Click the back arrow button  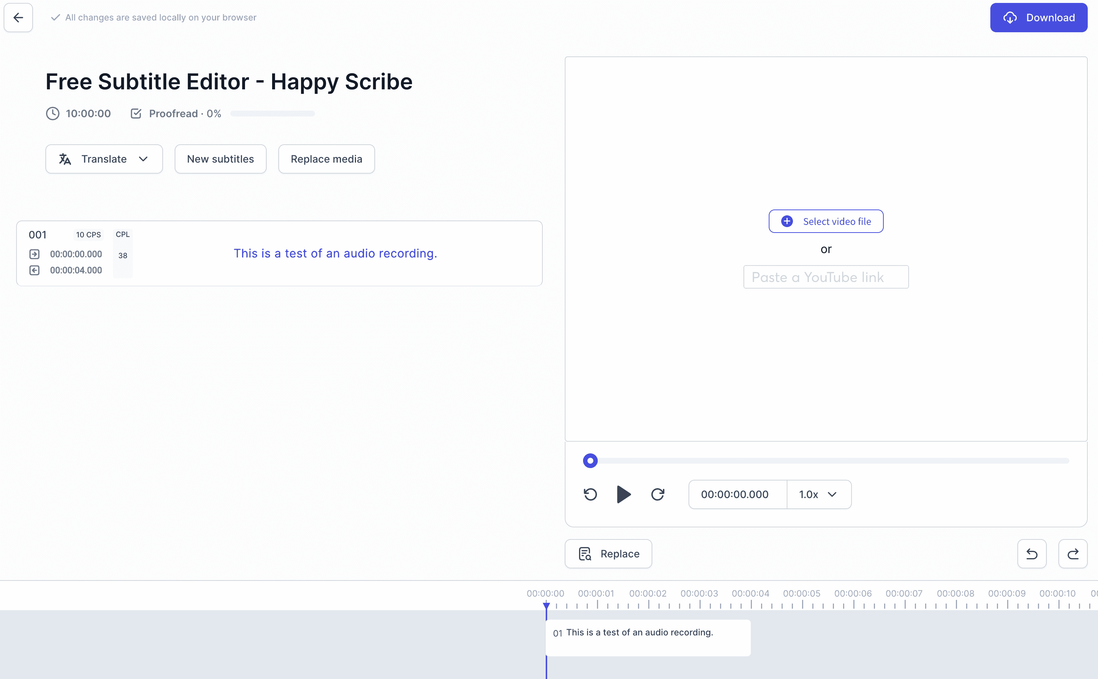point(18,18)
